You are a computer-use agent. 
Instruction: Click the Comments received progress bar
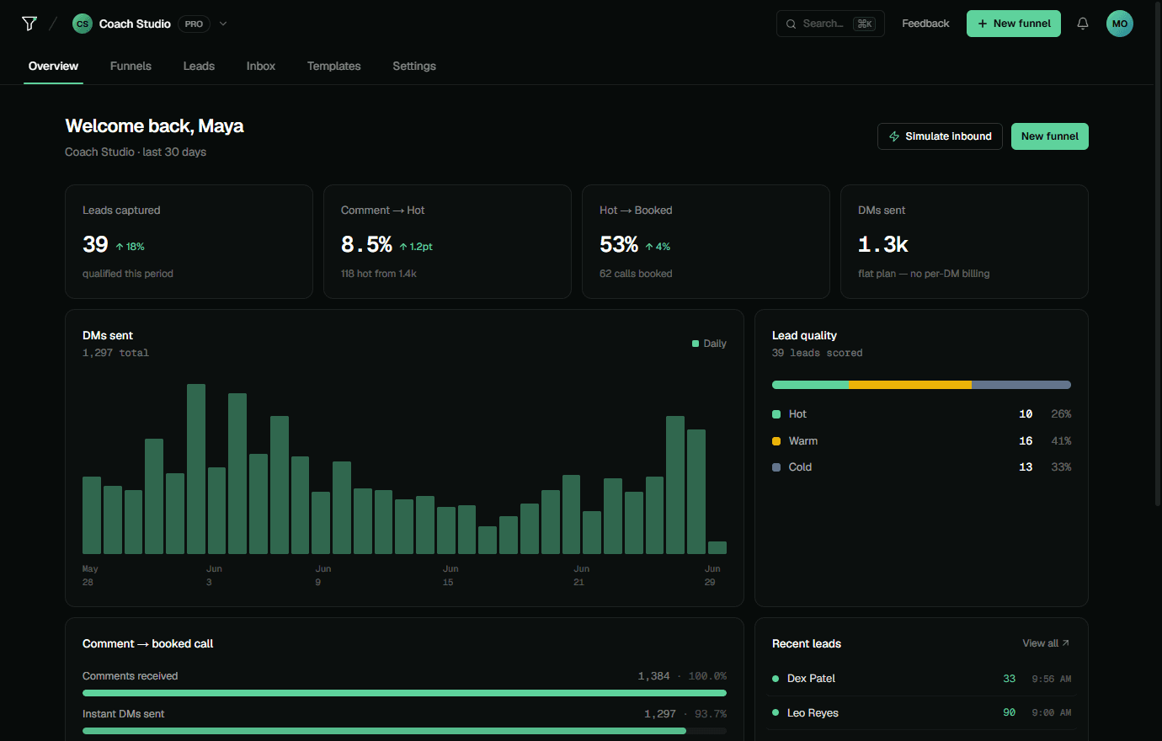(x=404, y=693)
